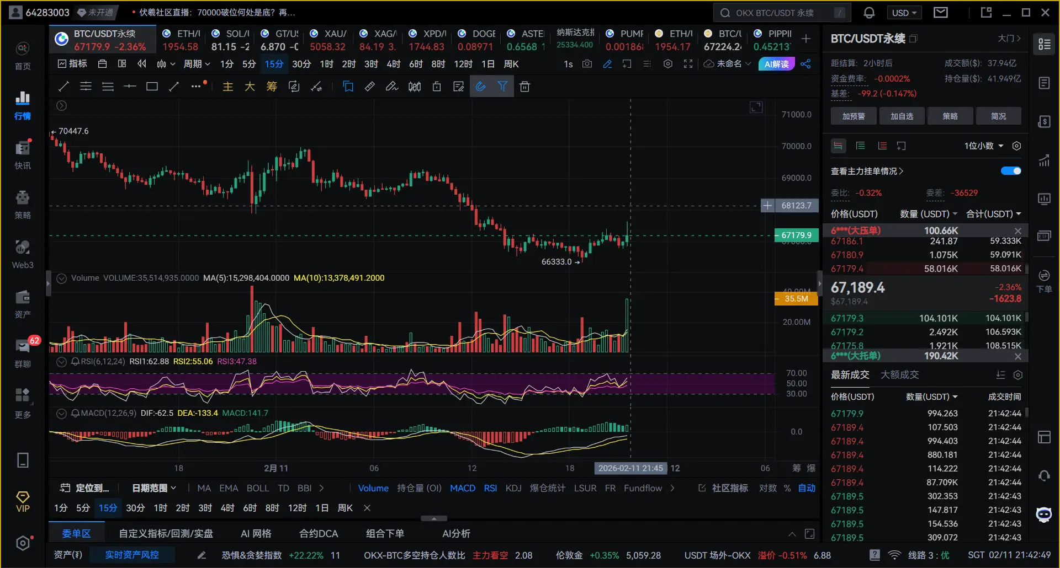This screenshot has height=568, width=1060.
Task: Open the 1位小数 decimal precision dropdown
Action: coord(984,146)
